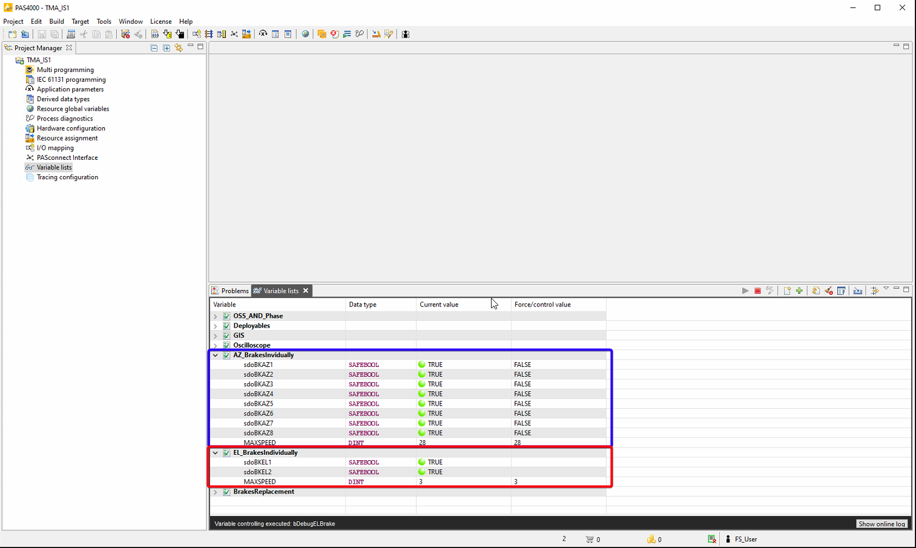Click the Show online log button
This screenshot has height=548, width=916.
click(881, 524)
